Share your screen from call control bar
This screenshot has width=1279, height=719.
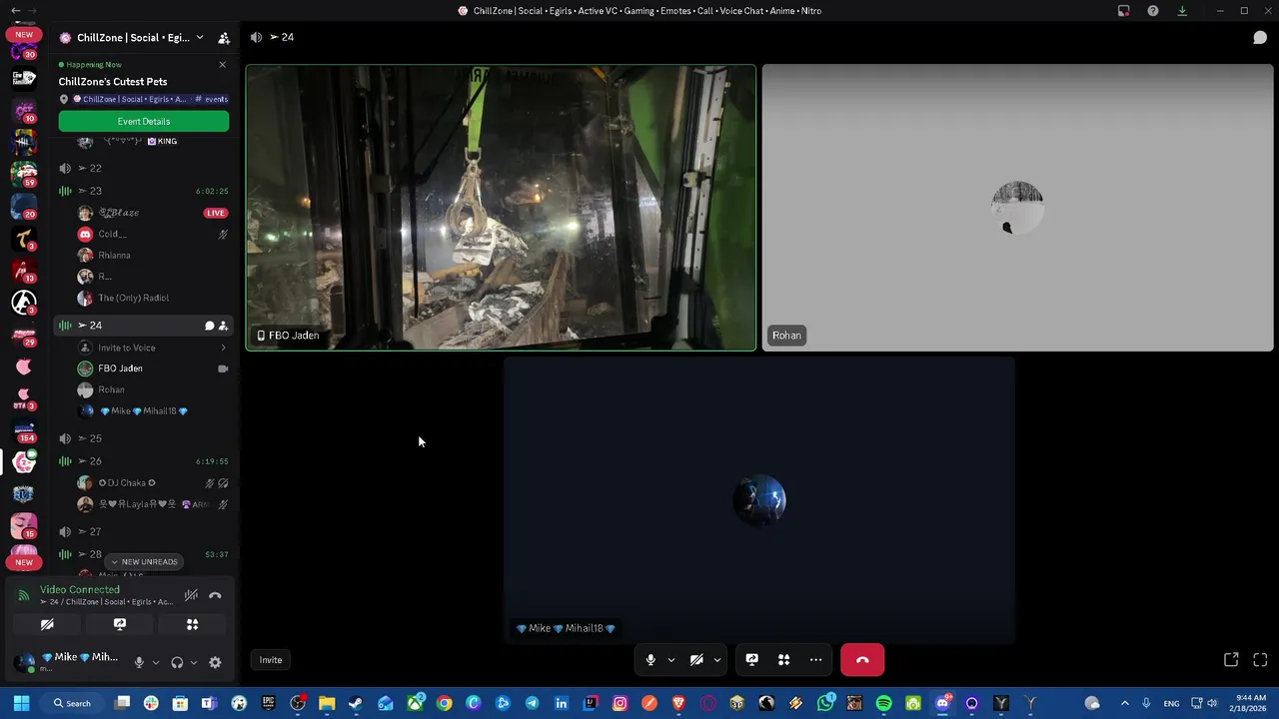coord(751,660)
